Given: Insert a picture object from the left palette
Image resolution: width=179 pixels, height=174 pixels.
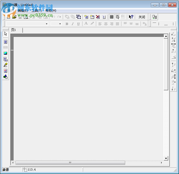Looking at the screenshot, I should tap(6, 53).
